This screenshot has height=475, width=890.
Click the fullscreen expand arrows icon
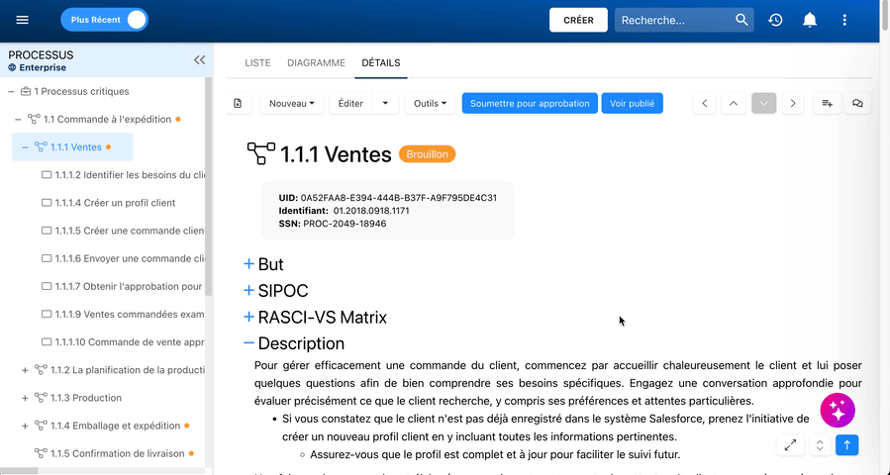(x=790, y=445)
